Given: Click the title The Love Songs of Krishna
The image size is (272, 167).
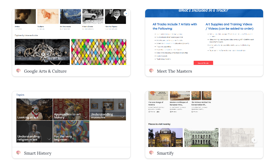Looking at the screenshot, I should [156, 104].
